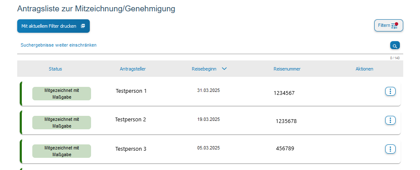Click the search magnifier icon
The width and height of the screenshot is (420, 170).
(x=395, y=46)
